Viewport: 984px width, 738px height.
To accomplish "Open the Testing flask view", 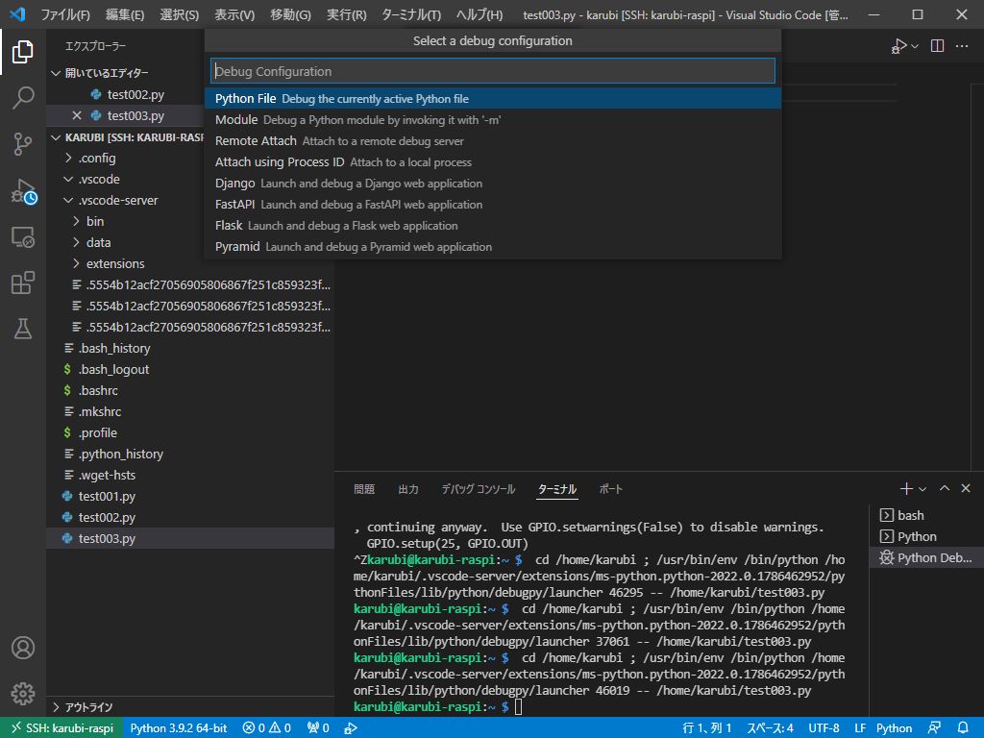I will 23,329.
